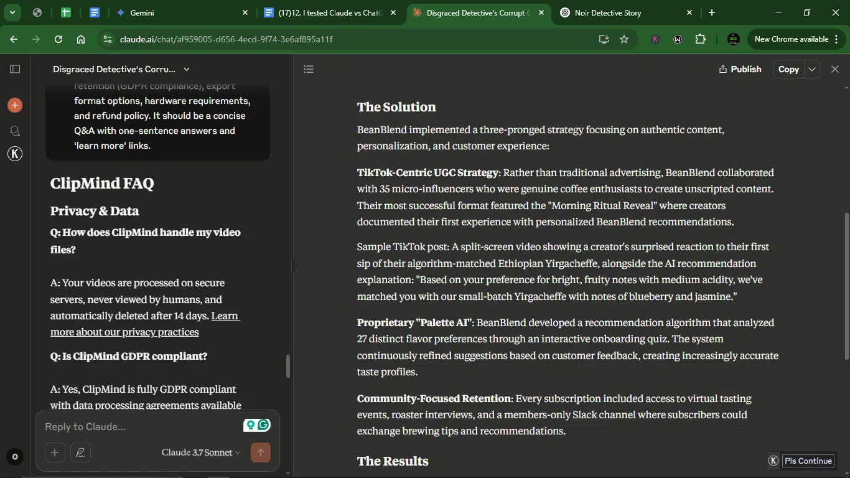This screenshot has width=850, height=478.
Task: Bookmark this page with the star
Action: click(x=624, y=39)
